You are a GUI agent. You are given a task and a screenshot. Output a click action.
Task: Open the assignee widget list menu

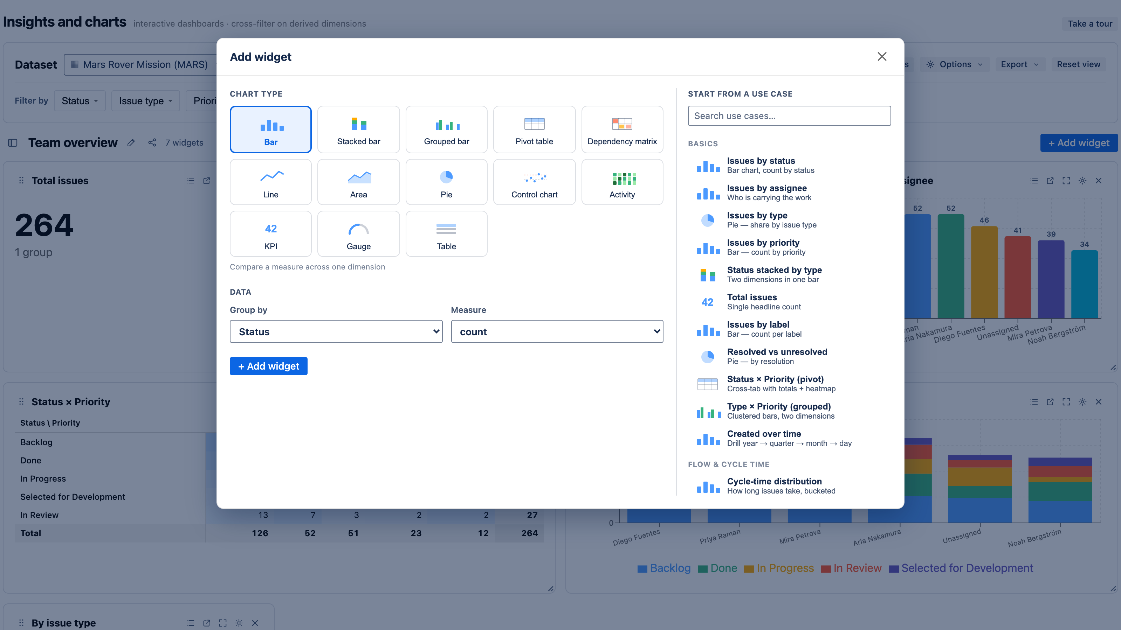tap(1034, 181)
